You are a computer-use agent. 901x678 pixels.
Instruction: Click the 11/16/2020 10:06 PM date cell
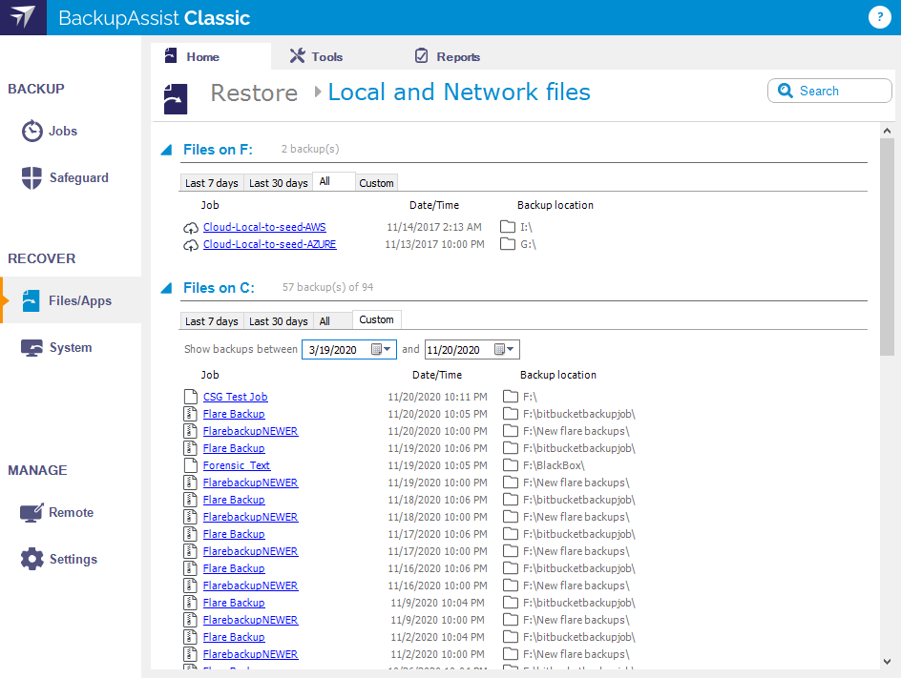pos(437,568)
